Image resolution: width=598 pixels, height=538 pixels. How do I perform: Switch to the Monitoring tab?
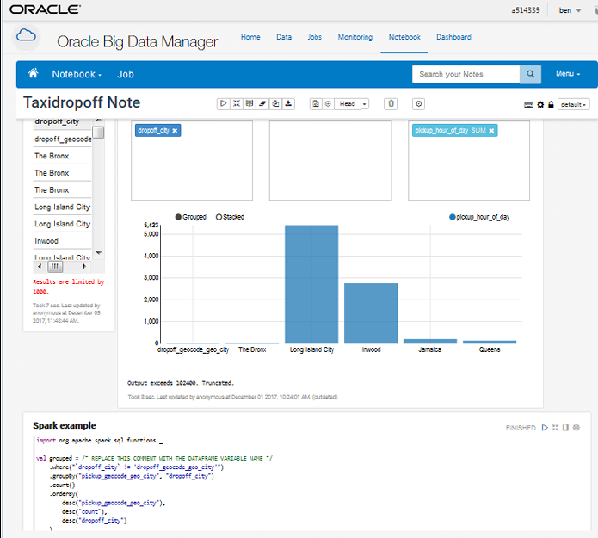(355, 37)
